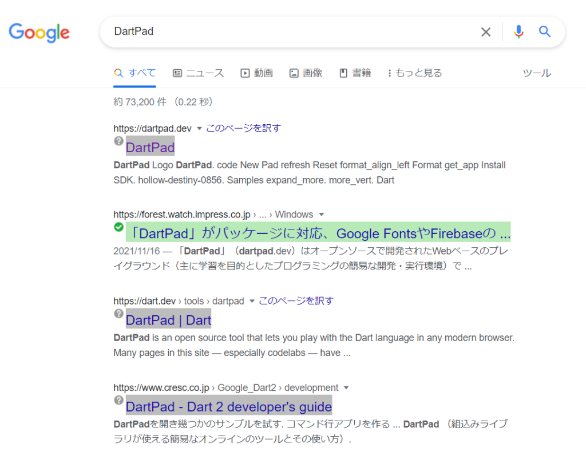Click gray question-mark icon beside DartPad result
The image size is (586, 463).
coord(119,141)
